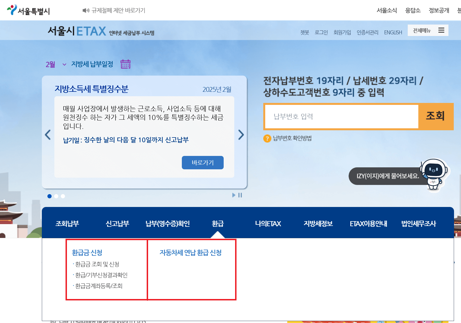This screenshot has width=461, height=323.
Task: Click the Seoul city logo
Action: (28, 10)
